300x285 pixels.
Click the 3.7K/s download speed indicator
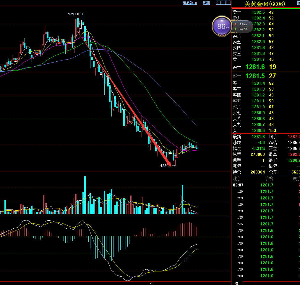pos(241,29)
